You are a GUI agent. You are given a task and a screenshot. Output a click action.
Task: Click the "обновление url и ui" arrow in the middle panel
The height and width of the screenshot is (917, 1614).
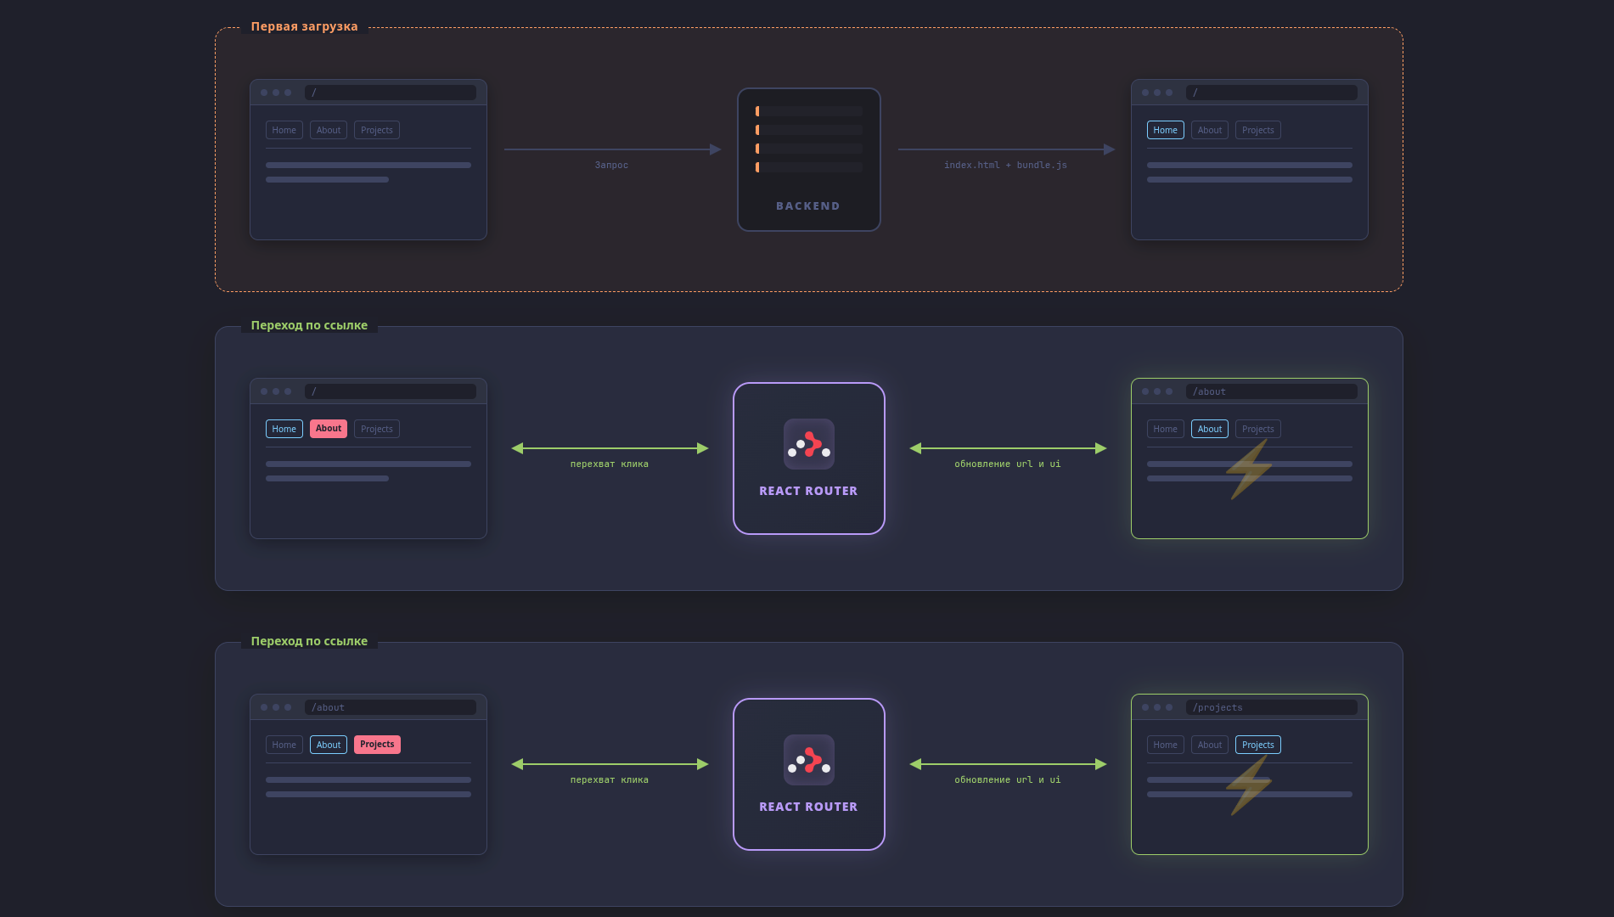[1008, 448]
